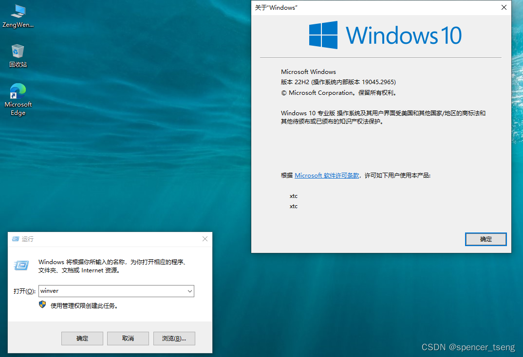523x357 pixels.
Task: Click the 运行 title bar text
Action: (x=28, y=239)
